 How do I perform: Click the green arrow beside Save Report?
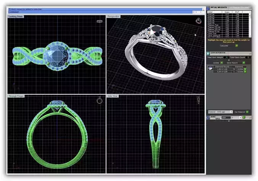pyautogui.click(x=244, y=63)
